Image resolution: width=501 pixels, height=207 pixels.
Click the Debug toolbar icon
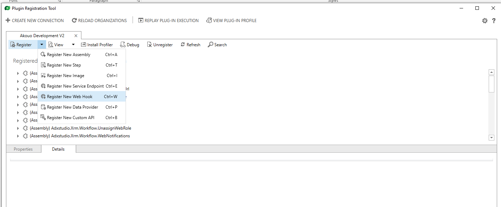(x=123, y=44)
